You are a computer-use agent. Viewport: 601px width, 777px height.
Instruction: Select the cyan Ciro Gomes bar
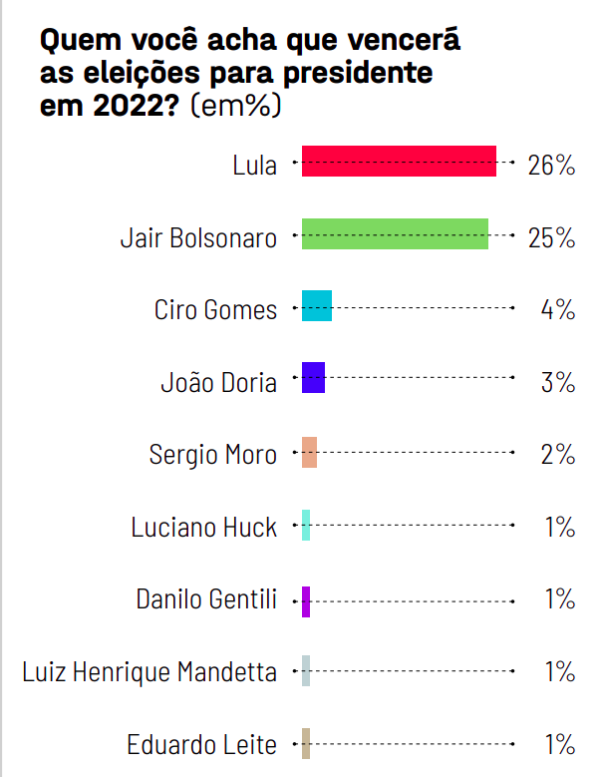[317, 305]
